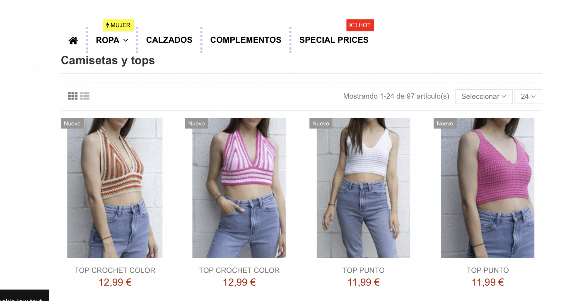Open the COMPLEMENTOS menu

click(246, 40)
